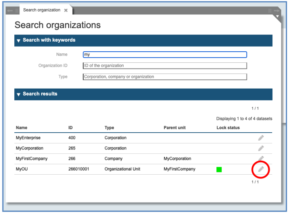This screenshot has width=289, height=213.
Task: Click the Type input field
Action: click(x=165, y=77)
